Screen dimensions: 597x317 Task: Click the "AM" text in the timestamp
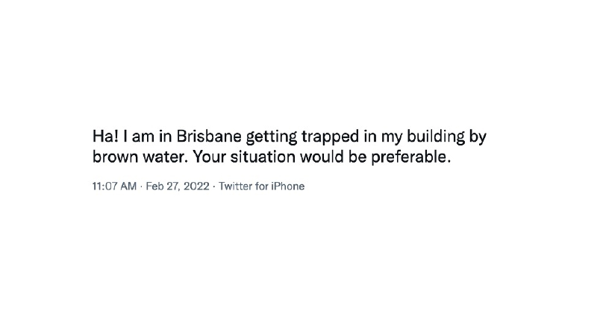coord(128,186)
